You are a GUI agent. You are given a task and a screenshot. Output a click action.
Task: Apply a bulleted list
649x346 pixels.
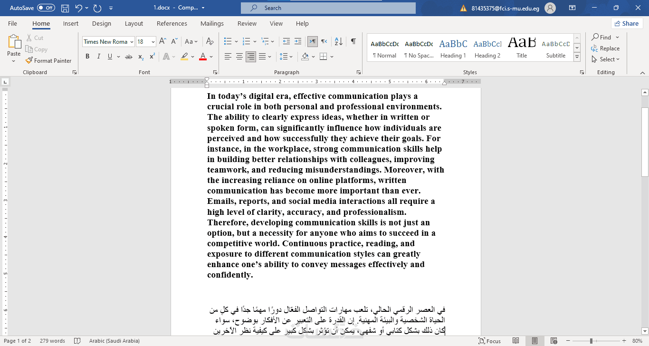(x=228, y=42)
